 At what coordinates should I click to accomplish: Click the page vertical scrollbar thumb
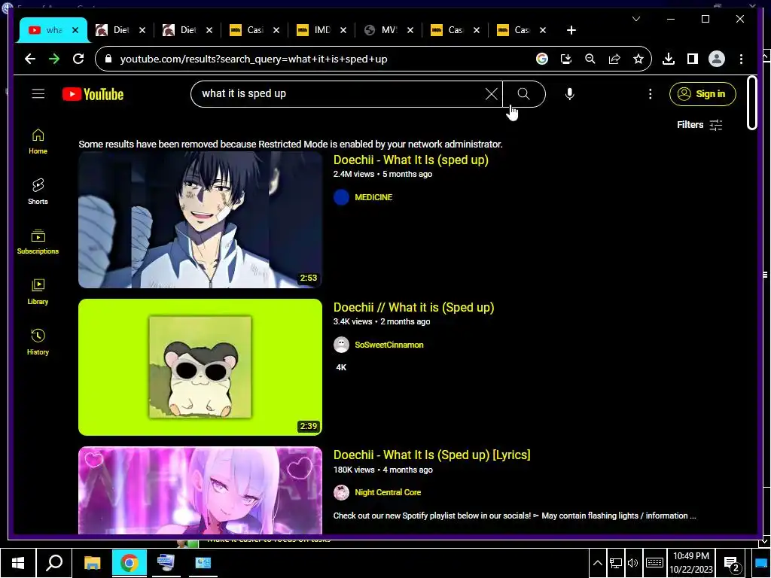click(x=752, y=102)
